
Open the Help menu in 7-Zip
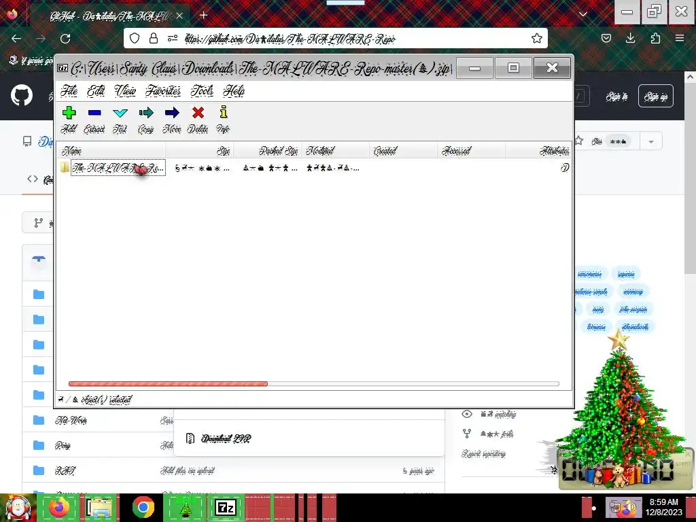coord(234,90)
